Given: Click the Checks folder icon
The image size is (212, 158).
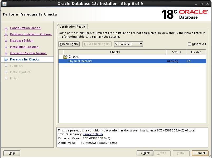Looking at the screenshot, I should (x=65, y=57).
